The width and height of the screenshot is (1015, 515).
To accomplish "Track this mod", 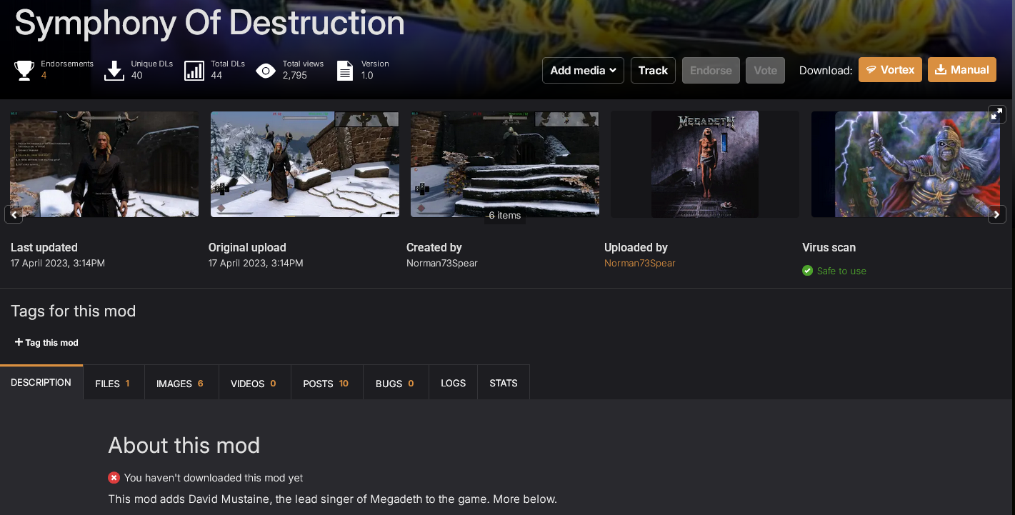I will tap(653, 70).
